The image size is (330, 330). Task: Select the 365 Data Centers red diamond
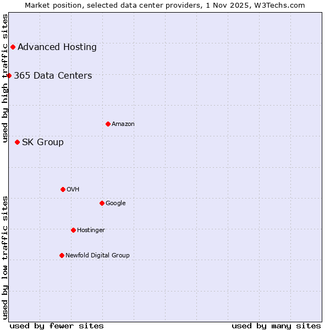point(9,75)
